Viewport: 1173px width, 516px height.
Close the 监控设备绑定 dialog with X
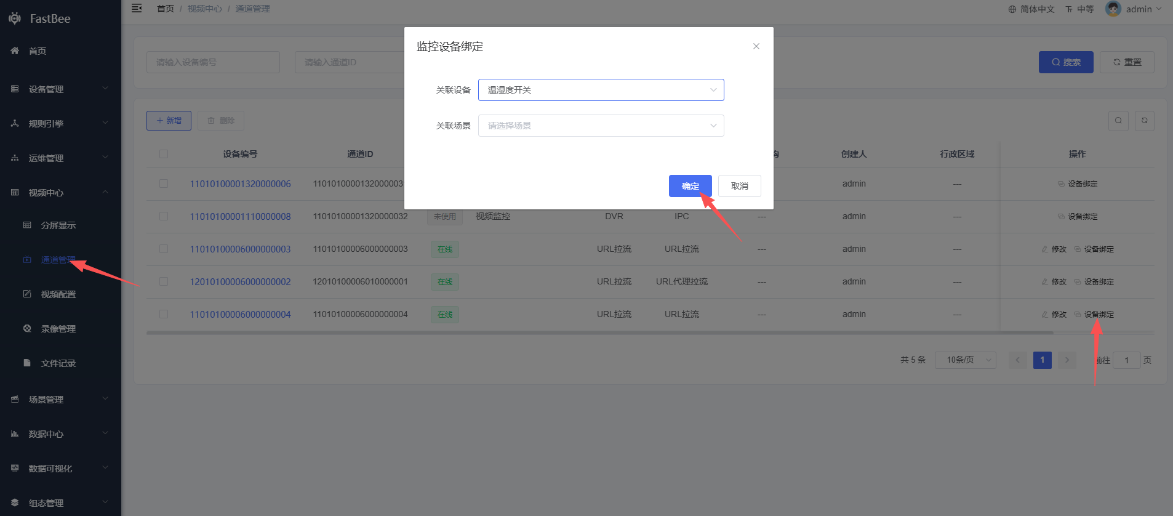point(756,46)
